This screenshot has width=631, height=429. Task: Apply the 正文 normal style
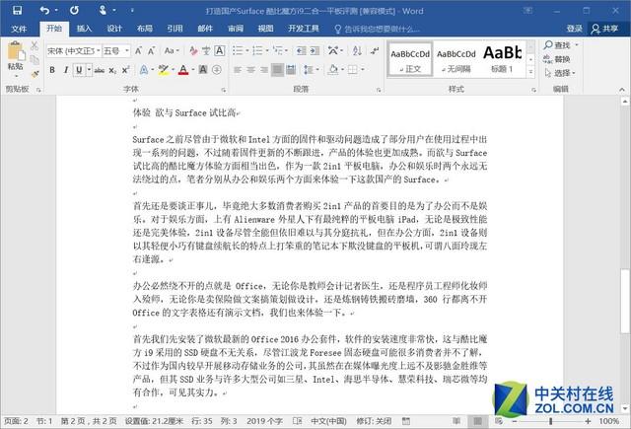click(410, 59)
